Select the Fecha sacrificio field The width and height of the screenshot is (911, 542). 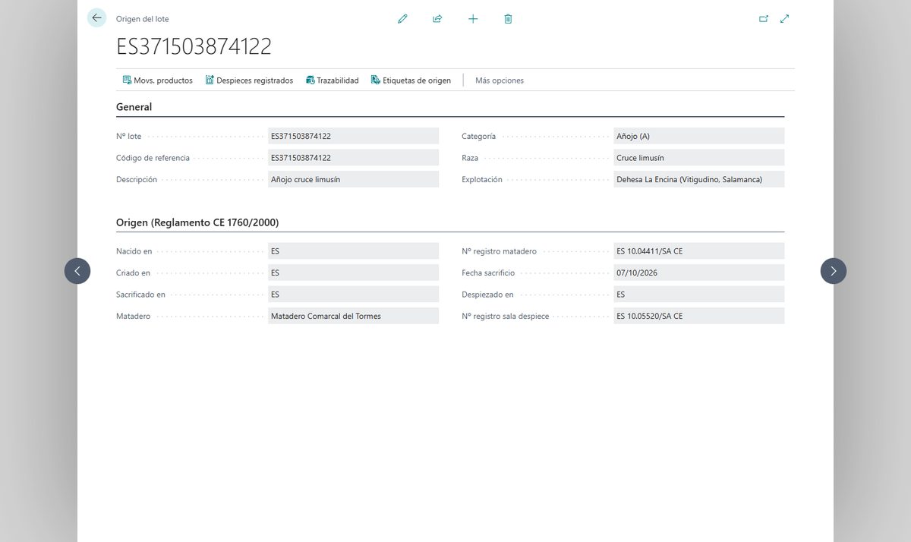click(699, 273)
